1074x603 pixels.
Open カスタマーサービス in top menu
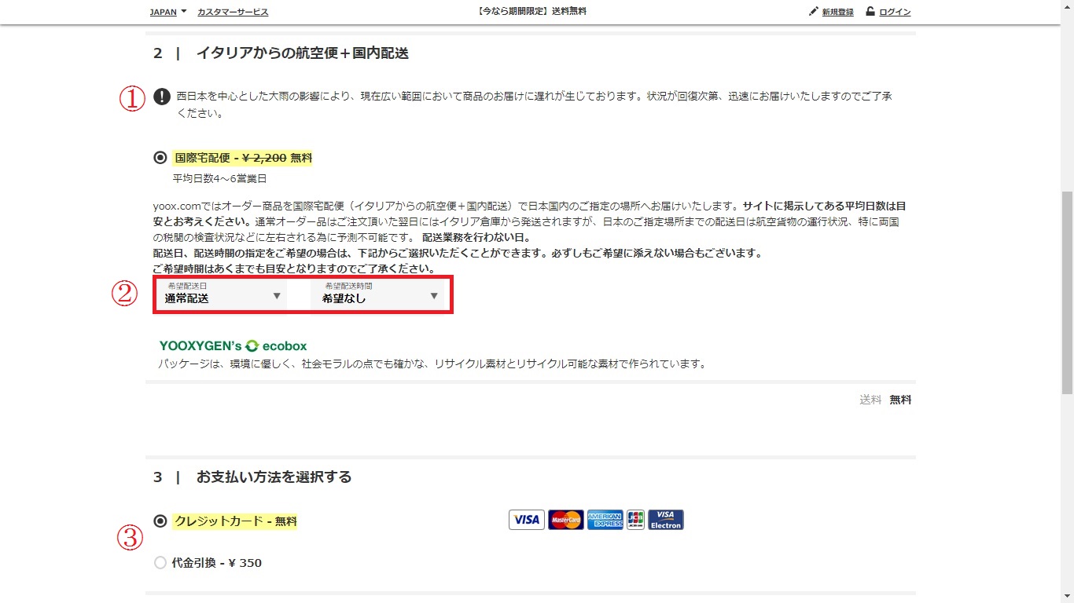(233, 12)
